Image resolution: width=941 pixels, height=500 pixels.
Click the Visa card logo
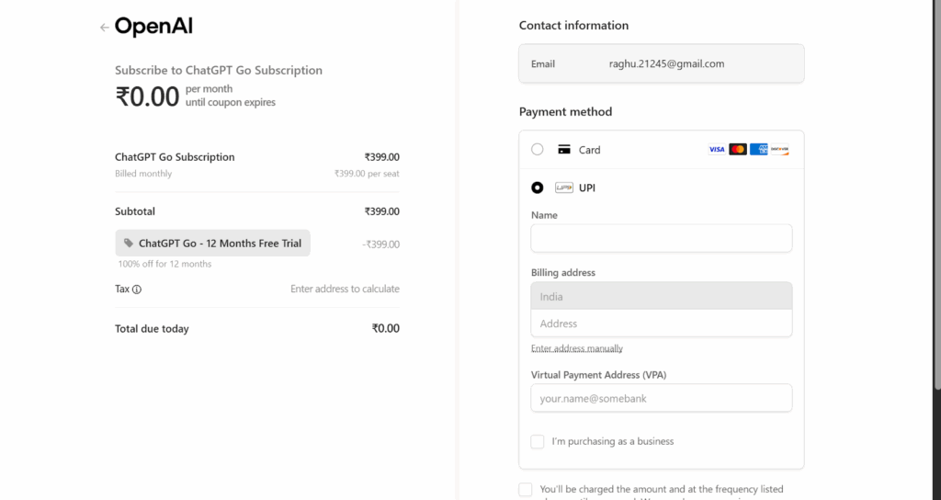pos(717,150)
